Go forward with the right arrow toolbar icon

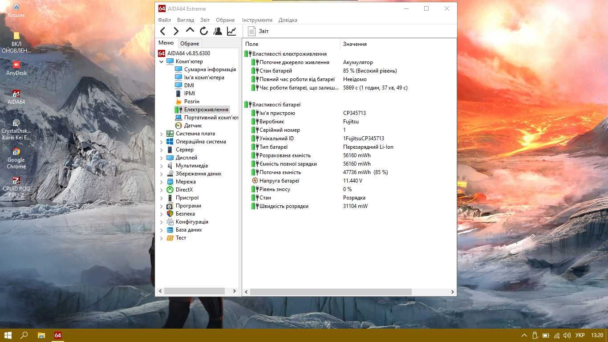point(176,31)
